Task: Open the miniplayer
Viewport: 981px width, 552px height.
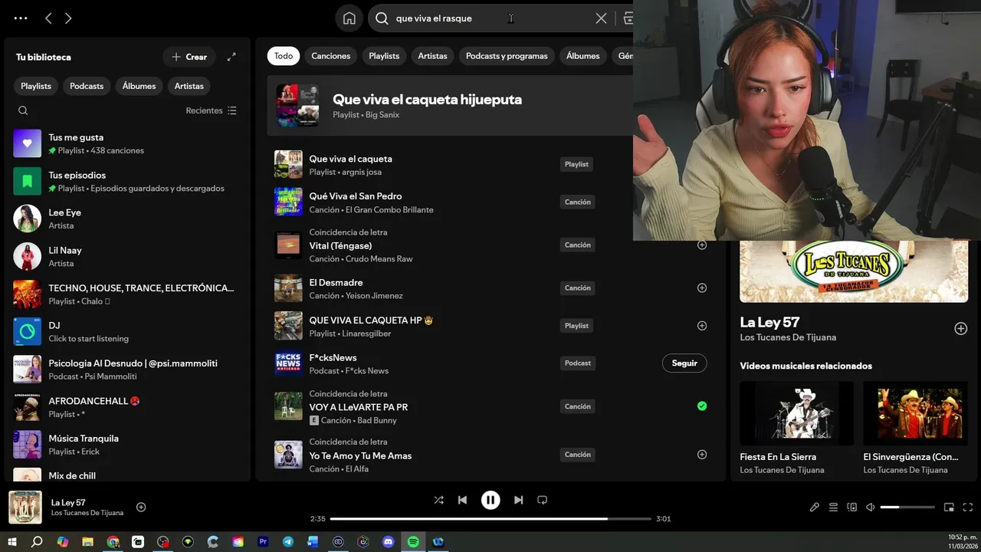Action: click(949, 507)
